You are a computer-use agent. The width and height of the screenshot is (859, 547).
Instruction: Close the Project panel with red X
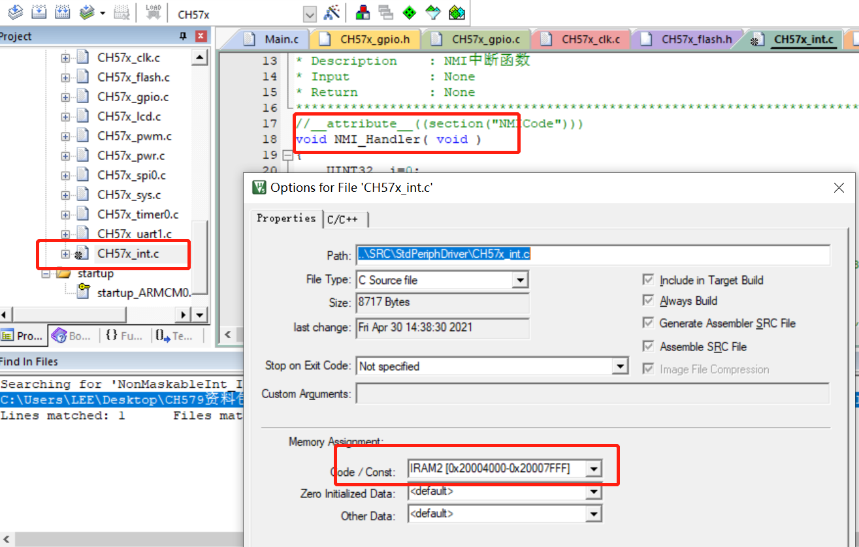[201, 36]
